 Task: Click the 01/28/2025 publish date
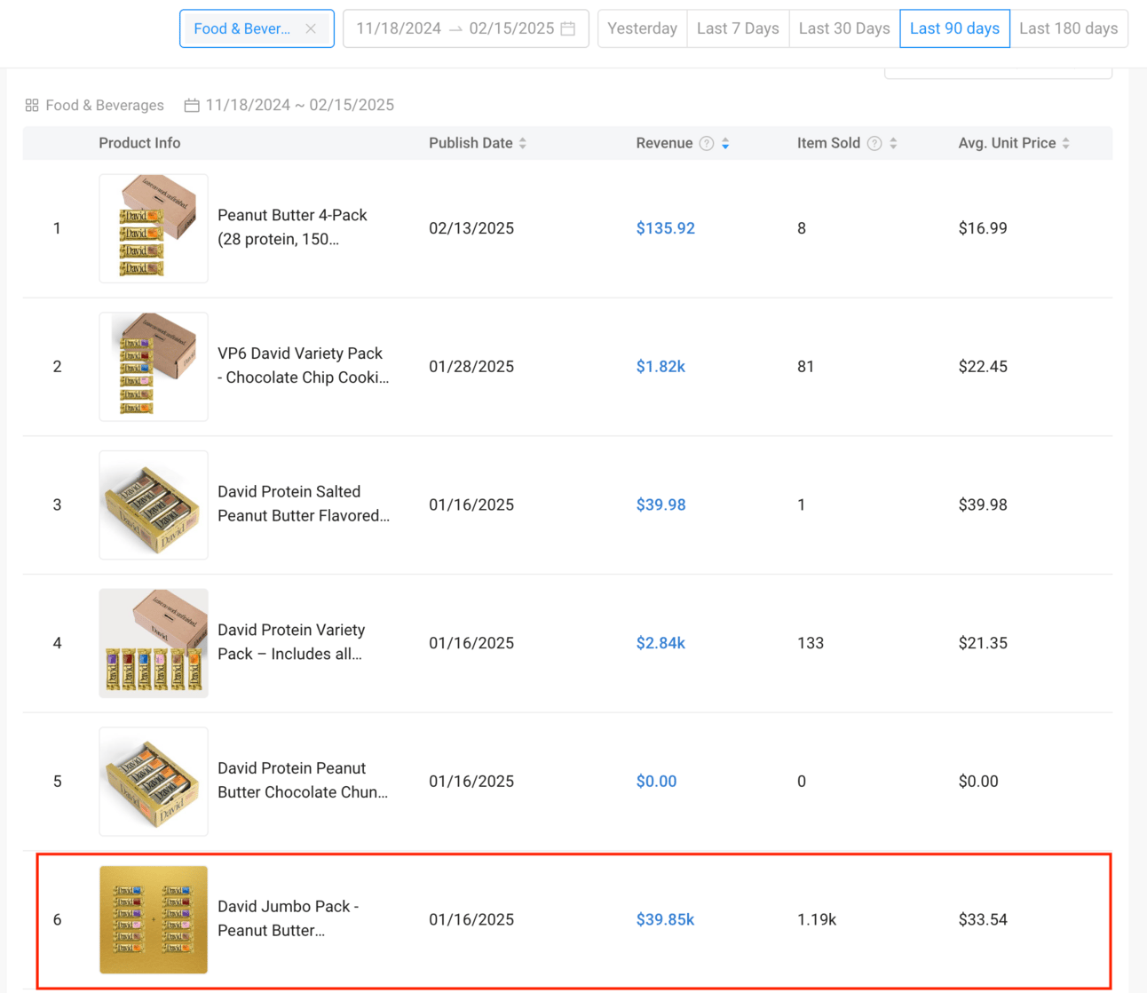(471, 367)
